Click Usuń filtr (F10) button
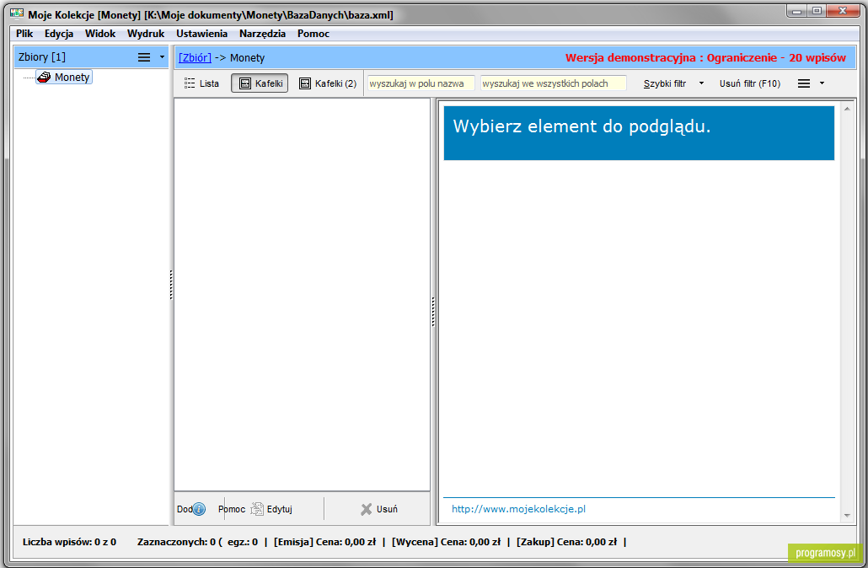Screen dimensions: 868x568 749,83
